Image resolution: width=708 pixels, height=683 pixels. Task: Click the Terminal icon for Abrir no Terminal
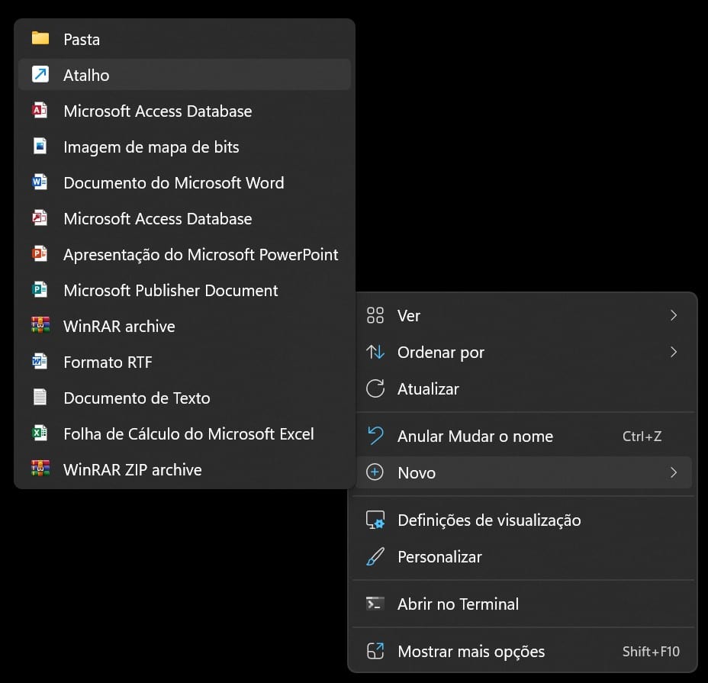[375, 604]
